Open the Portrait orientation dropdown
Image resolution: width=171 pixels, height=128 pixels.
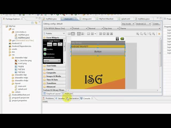pos(80,29)
